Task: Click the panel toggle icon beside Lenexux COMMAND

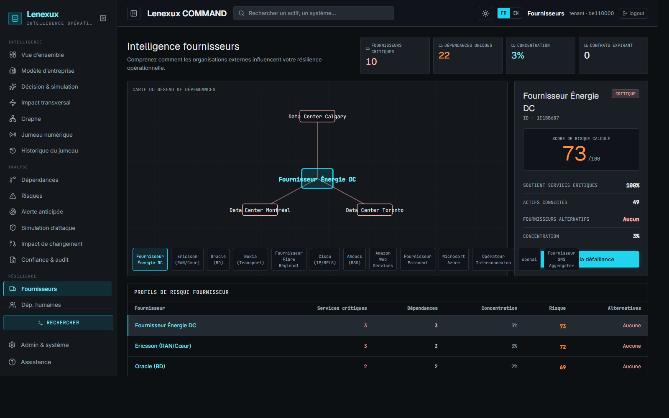Action: [x=134, y=13]
